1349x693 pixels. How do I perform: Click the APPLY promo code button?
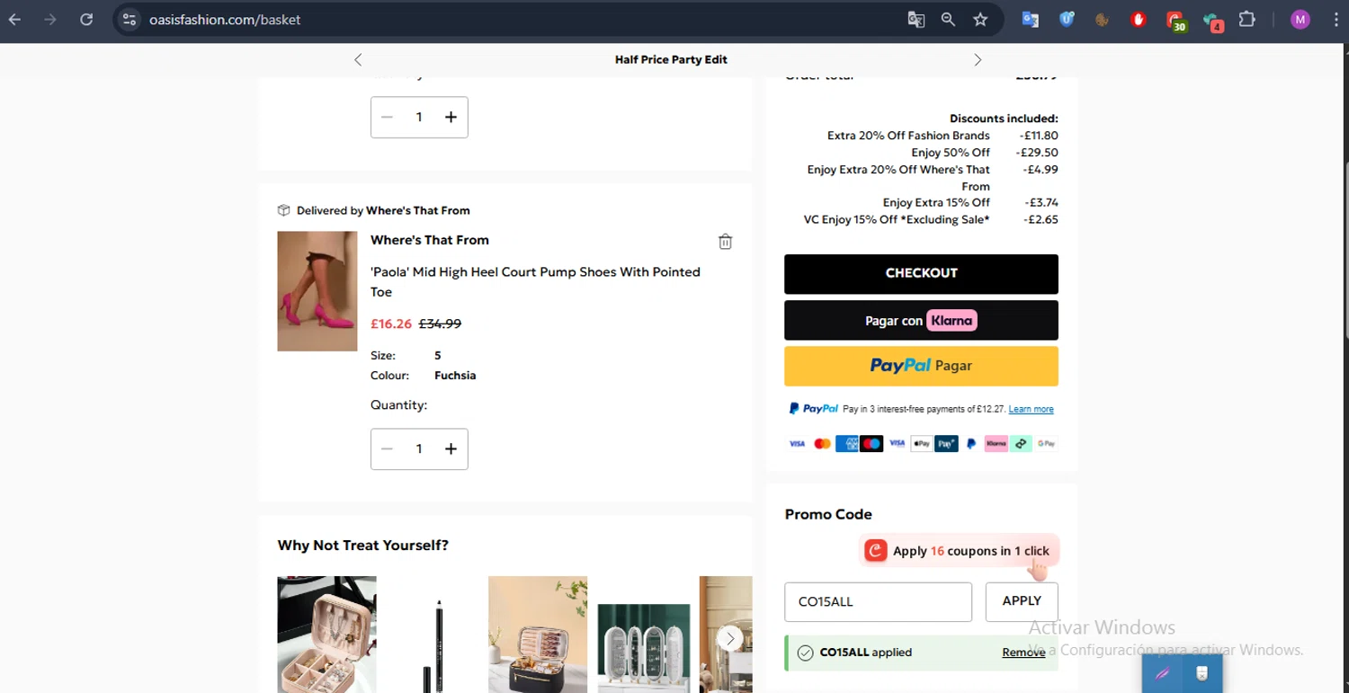1022,602
